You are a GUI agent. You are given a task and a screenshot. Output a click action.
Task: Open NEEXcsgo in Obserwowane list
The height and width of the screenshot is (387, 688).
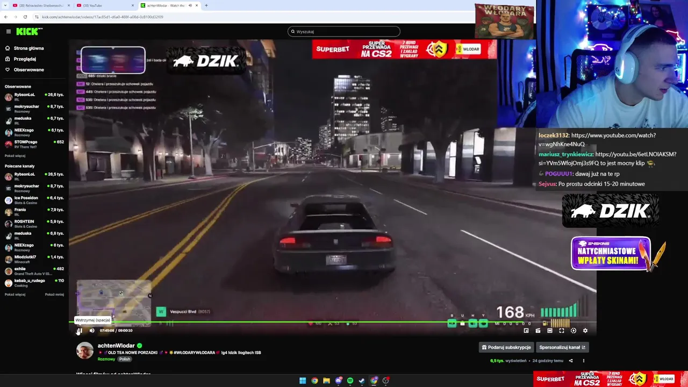pyautogui.click(x=34, y=132)
